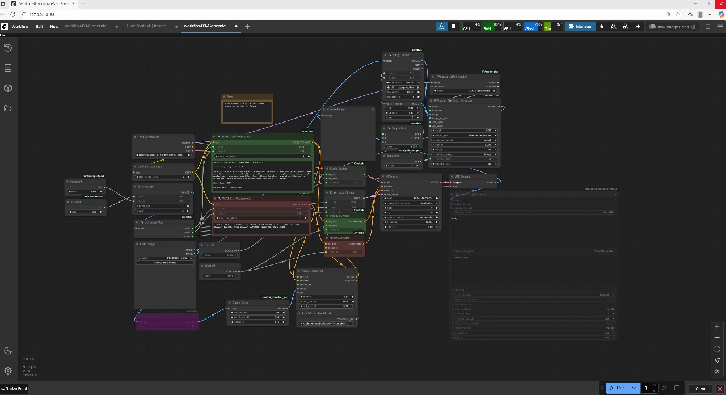The height and width of the screenshot is (395, 726).
Task: Click the zoom in plus button on canvas
Action: 717,326
